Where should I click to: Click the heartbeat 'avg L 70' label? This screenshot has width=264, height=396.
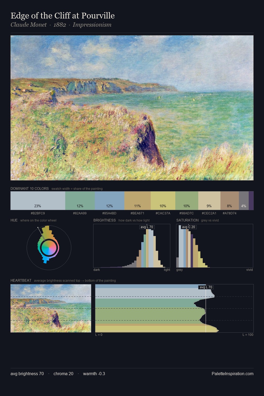206,287
